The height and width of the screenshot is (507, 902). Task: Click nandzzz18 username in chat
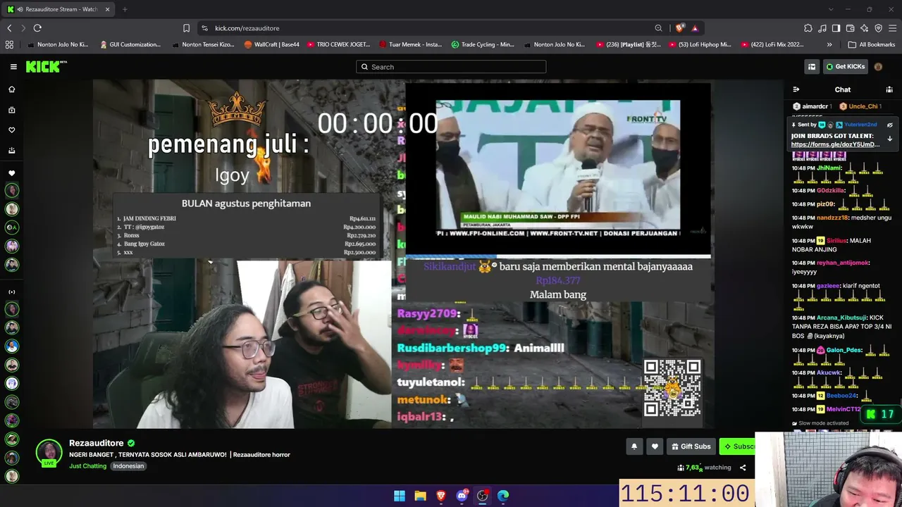pos(833,218)
